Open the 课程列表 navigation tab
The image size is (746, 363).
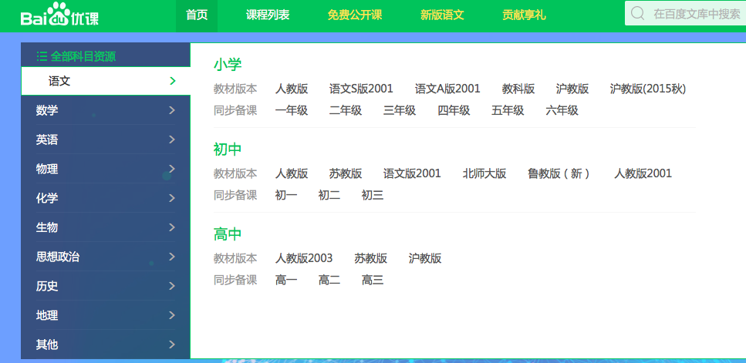tap(268, 15)
